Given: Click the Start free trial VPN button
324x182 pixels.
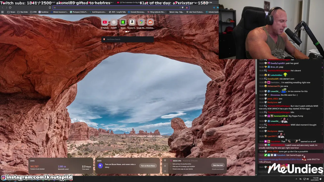Looking at the screenshot, I should click(x=218, y=165).
